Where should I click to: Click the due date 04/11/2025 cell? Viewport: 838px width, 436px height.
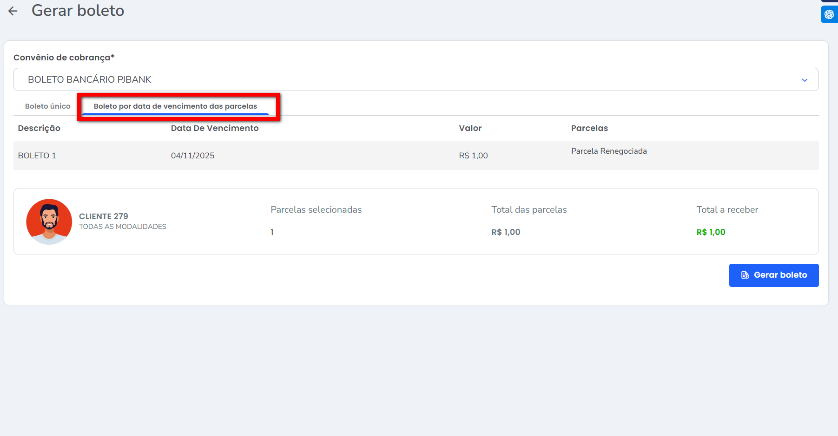click(x=193, y=156)
